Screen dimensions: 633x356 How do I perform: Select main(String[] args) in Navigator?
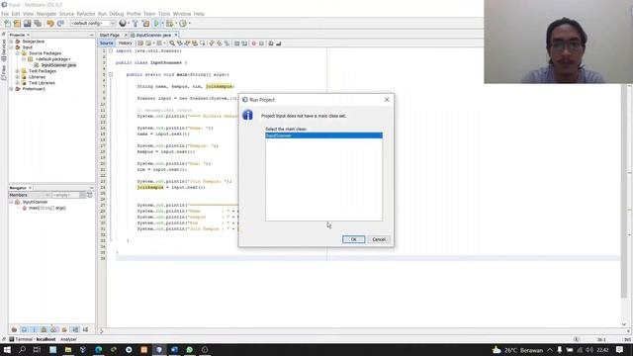coord(46,208)
